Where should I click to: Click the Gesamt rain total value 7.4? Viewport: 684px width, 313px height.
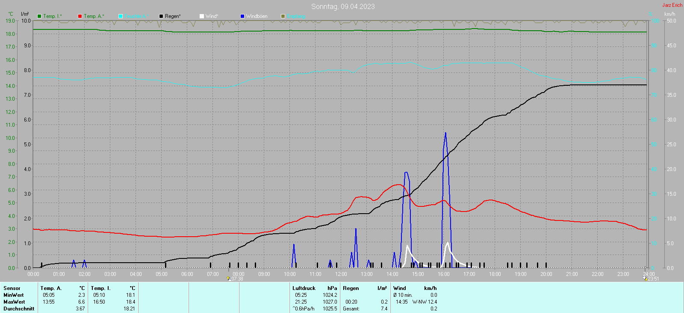tap(384, 309)
